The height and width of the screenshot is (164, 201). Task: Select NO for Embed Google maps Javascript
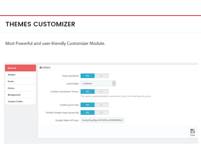click(x=101, y=113)
